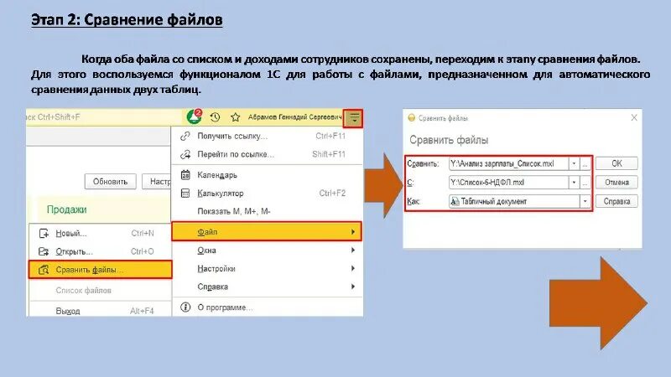Image resolution: width=671 pixels, height=377 pixels.
Task: Click the new document icon beside Новый
Action: [x=44, y=233]
